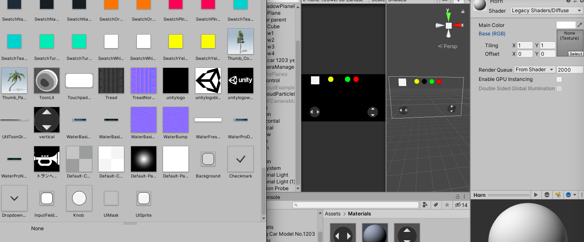
Task: Pick the vertical arrows texture in selector
Action: coord(47,120)
